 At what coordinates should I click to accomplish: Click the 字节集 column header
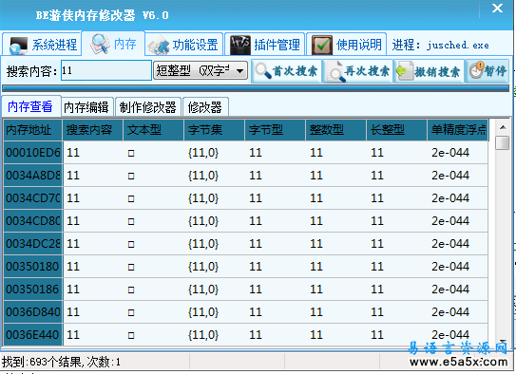(x=214, y=130)
